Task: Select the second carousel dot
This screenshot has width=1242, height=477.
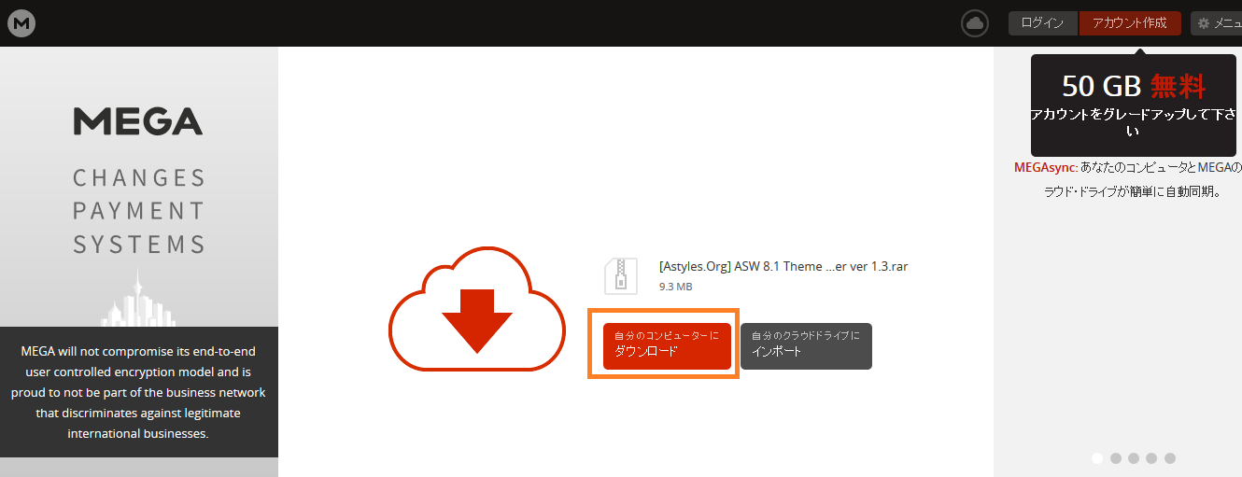Action: (1115, 458)
